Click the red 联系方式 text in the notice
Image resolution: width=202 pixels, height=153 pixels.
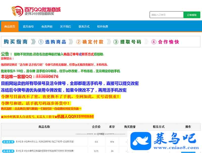click(88, 54)
